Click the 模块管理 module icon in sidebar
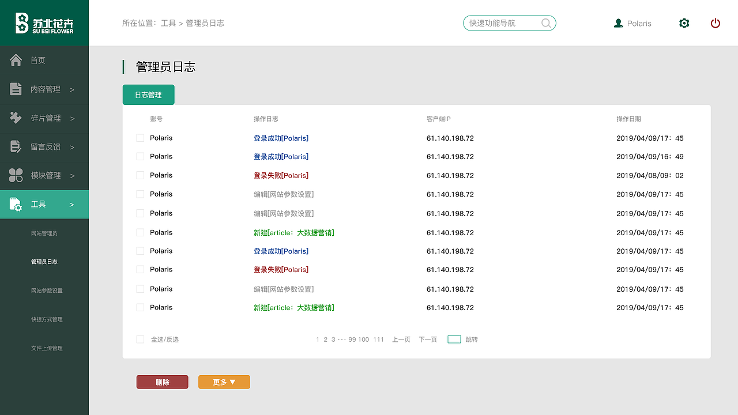 pyautogui.click(x=16, y=175)
